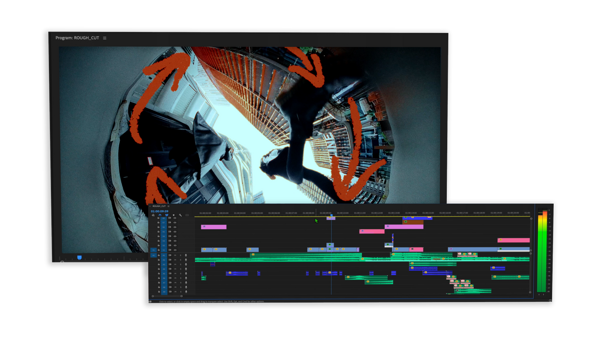Select the ROUGH_CUT timeline sequence tab
599x337 pixels.
click(159, 206)
